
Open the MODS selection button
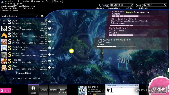[x=44, y=90]
